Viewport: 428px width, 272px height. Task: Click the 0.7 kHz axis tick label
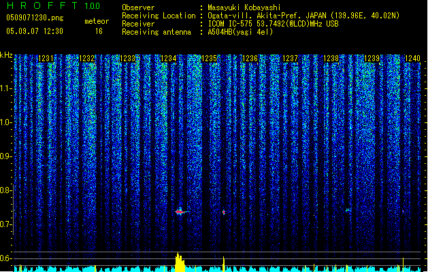point(5,224)
